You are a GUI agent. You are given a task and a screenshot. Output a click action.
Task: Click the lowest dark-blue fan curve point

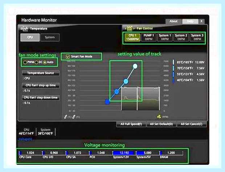(107, 102)
